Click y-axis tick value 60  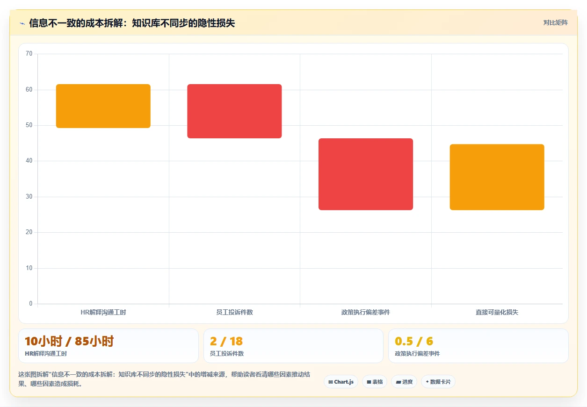[29, 89]
